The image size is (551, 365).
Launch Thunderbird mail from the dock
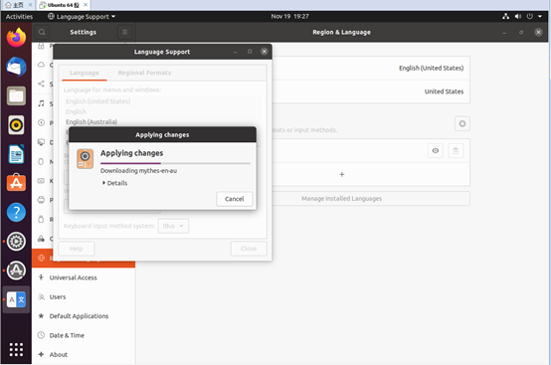(16, 67)
